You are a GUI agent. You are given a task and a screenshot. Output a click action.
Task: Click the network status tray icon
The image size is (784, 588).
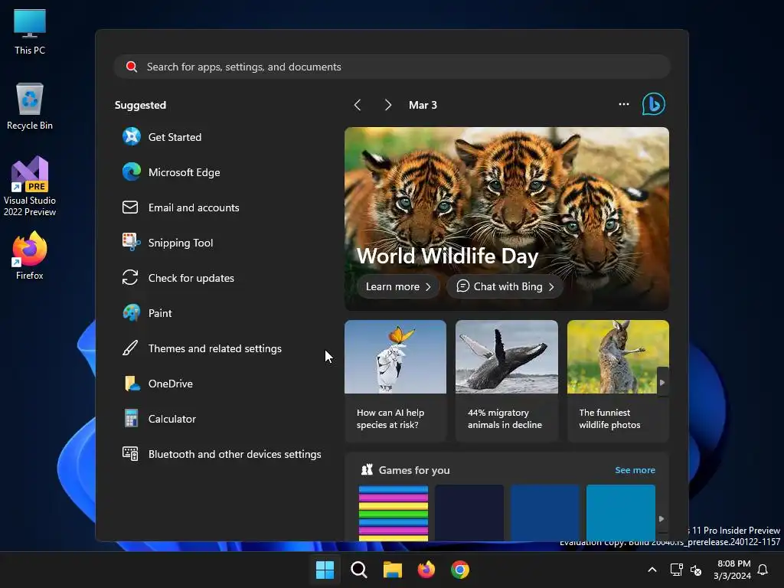pos(676,570)
